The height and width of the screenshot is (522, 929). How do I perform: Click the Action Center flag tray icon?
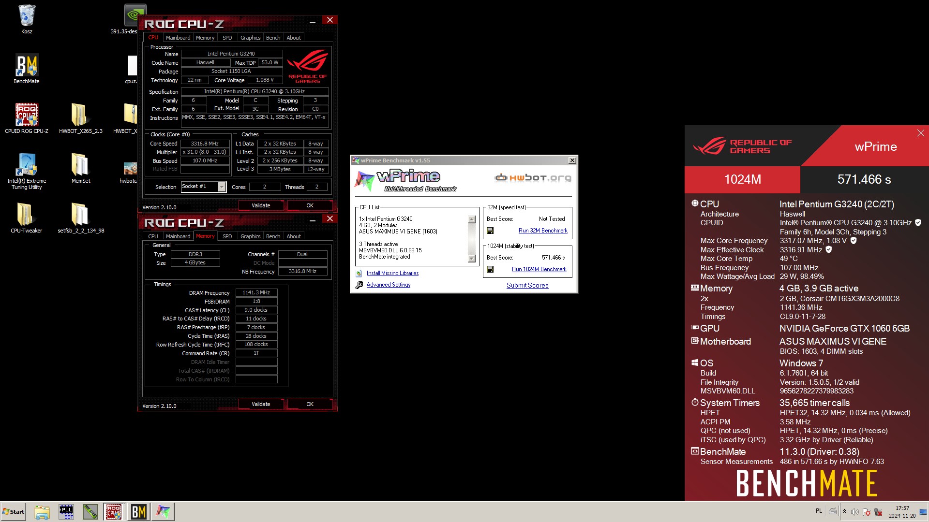click(x=867, y=511)
